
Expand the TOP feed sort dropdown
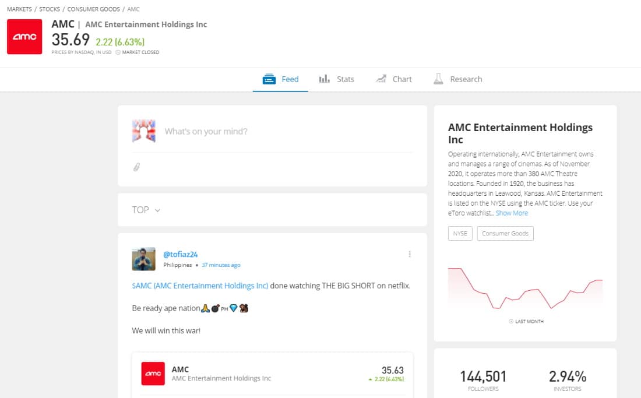point(146,210)
